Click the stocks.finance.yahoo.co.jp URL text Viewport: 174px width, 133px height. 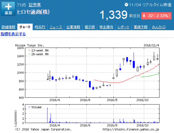coord(131,129)
